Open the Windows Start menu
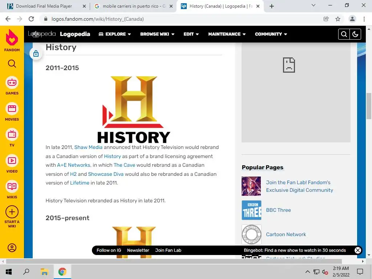The width and height of the screenshot is (372, 279). coord(9,272)
